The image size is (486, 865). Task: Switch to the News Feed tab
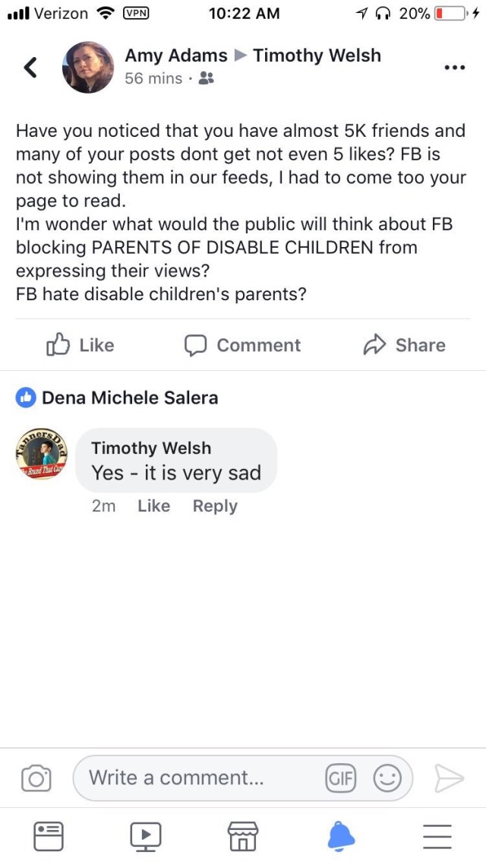pyautogui.click(x=49, y=836)
